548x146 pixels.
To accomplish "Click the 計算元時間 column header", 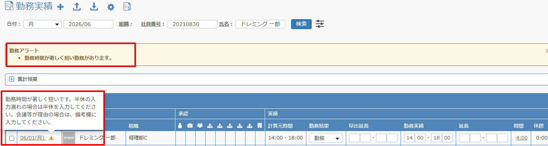I will point(281,126).
